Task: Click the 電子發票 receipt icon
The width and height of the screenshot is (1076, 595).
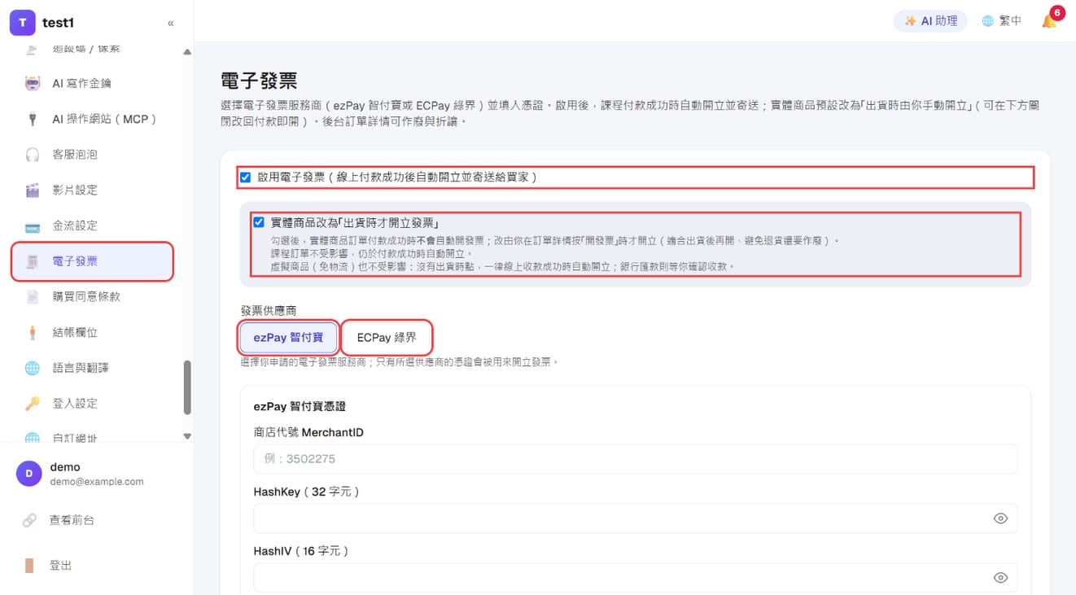Action: (33, 261)
